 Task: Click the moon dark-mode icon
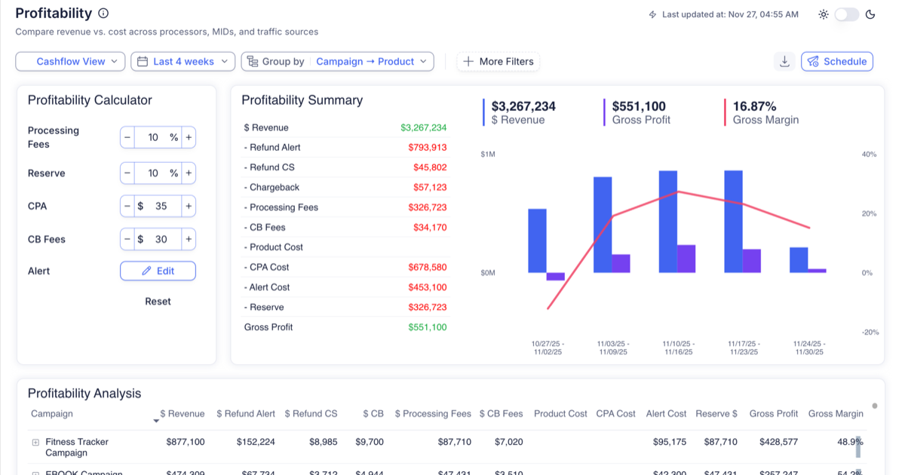pyautogui.click(x=870, y=14)
